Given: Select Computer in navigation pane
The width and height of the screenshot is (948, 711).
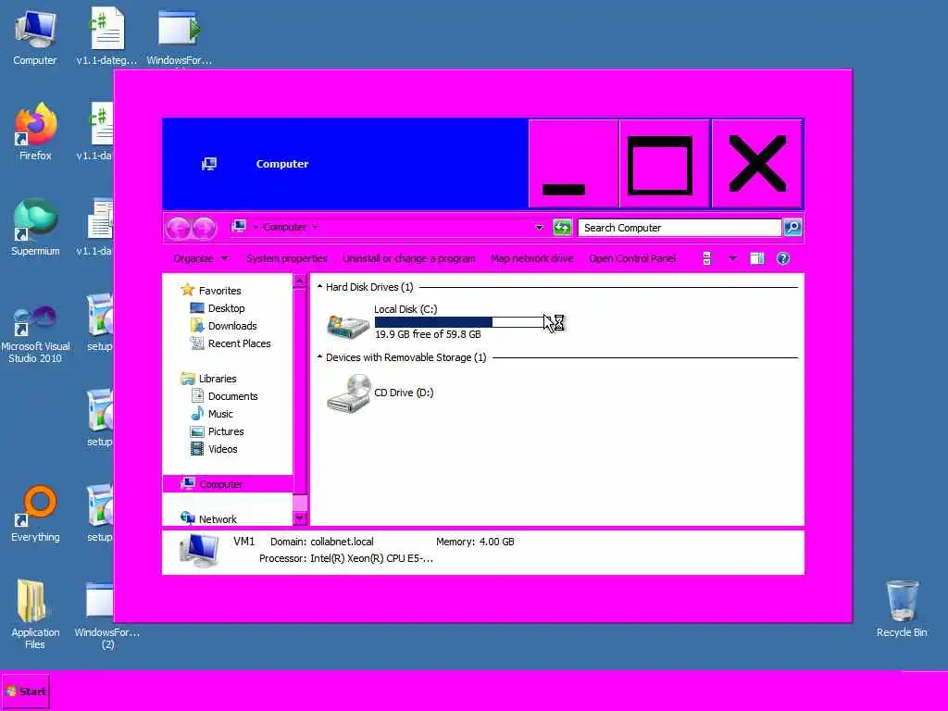Looking at the screenshot, I should coord(228,483).
